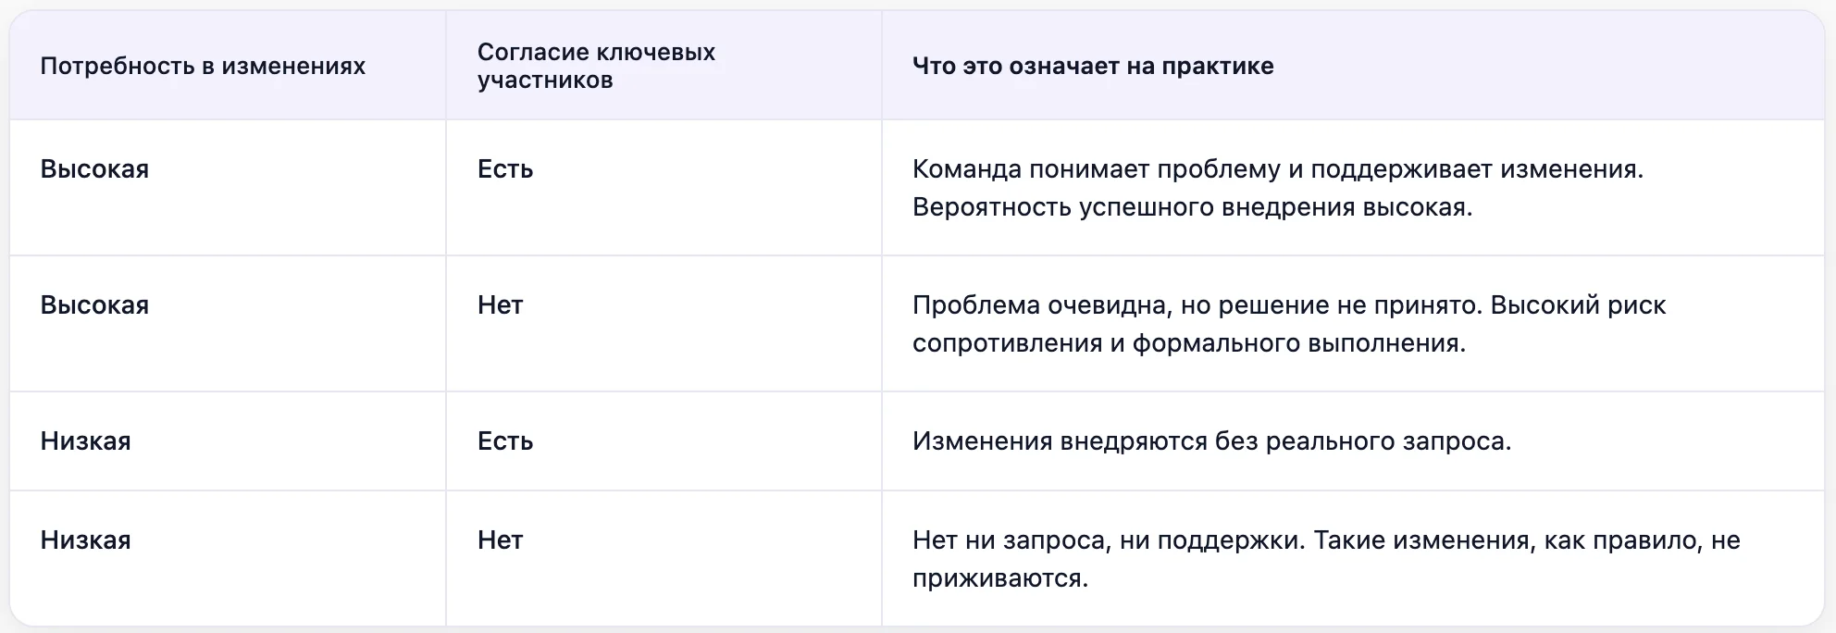The image size is (1836, 633).
Task: Click the line "сопротивления и формального выполнения"
Action: pyautogui.click(x=1188, y=343)
